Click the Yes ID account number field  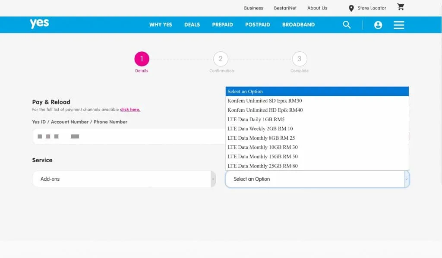(x=129, y=136)
